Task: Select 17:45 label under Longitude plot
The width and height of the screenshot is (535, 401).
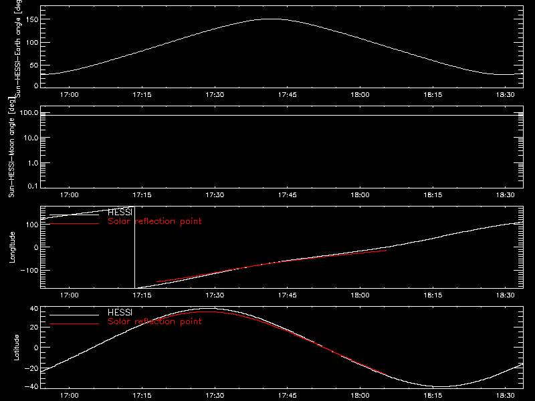Action: pyautogui.click(x=288, y=295)
